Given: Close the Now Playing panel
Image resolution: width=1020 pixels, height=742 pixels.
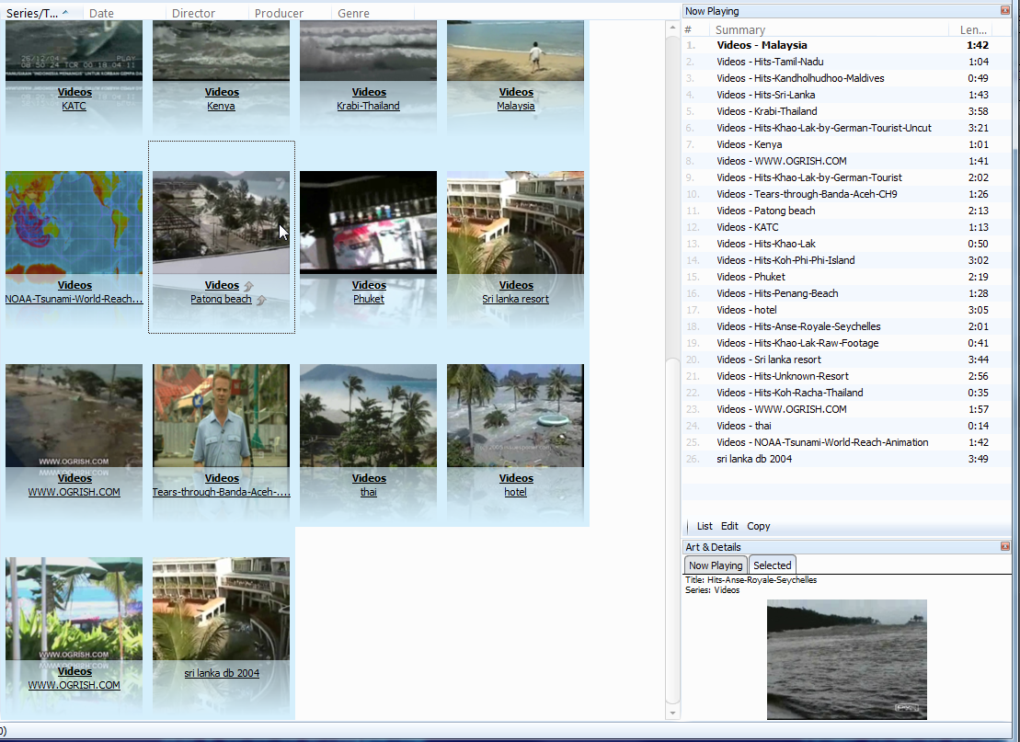Looking at the screenshot, I should (x=1005, y=11).
